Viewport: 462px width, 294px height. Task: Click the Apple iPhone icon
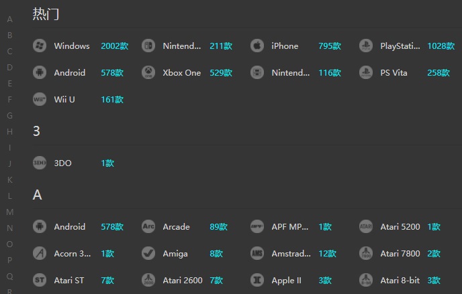(257, 46)
